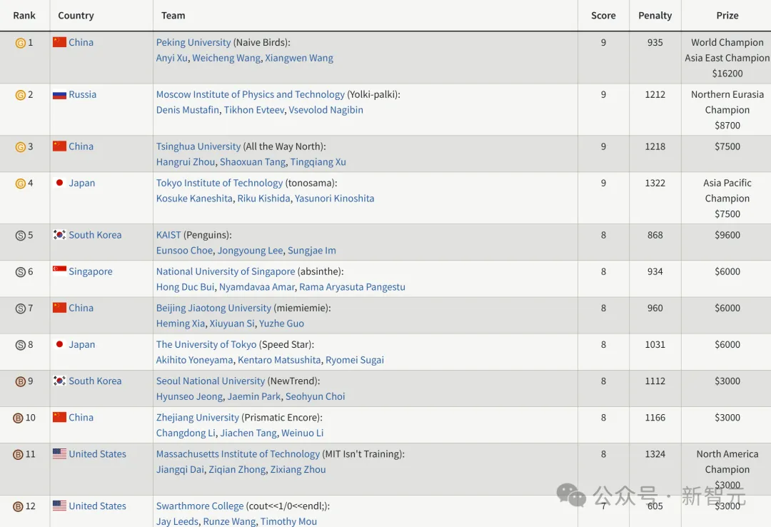The width and height of the screenshot is (771, 527).
Task: Click the bronze medal icon beside rank 10
Action: pyautogui.click(x=18, y=418)
